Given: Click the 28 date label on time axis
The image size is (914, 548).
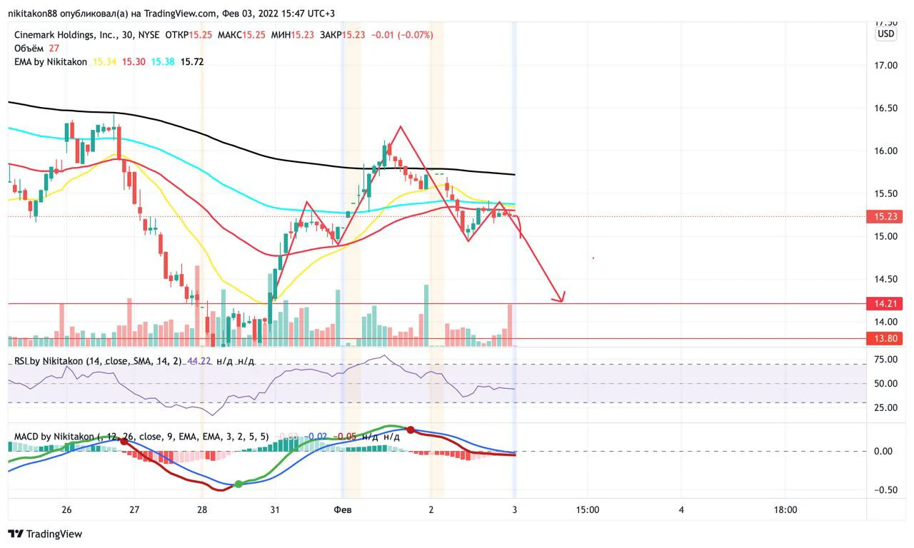Looking at the screenshot, I should (x=202, y=509).
